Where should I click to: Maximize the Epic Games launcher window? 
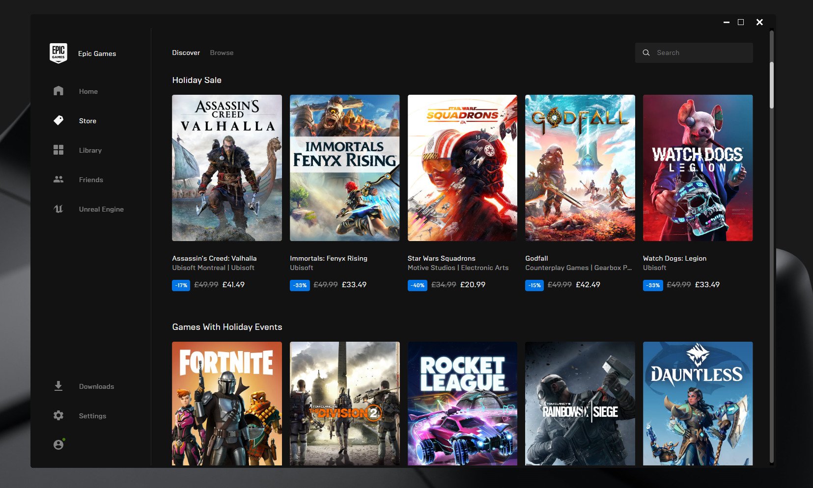[741, 22]
